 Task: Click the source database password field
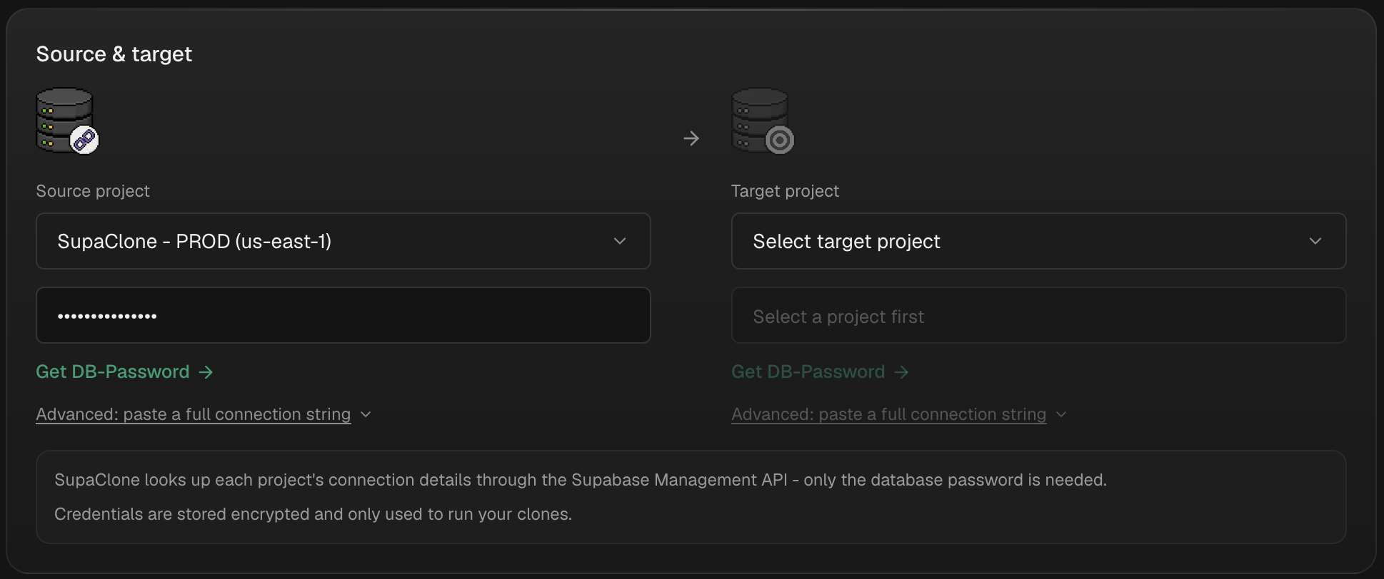click(344, 315)
